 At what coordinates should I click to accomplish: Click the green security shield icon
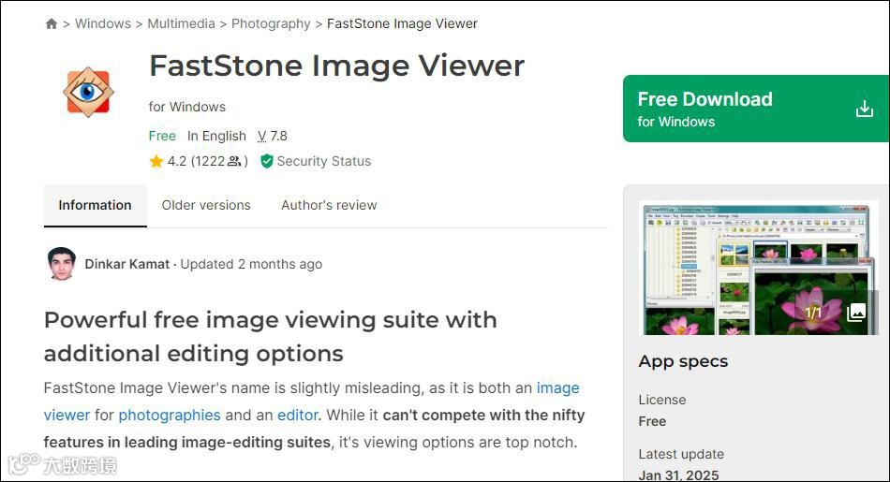point(266,162)
